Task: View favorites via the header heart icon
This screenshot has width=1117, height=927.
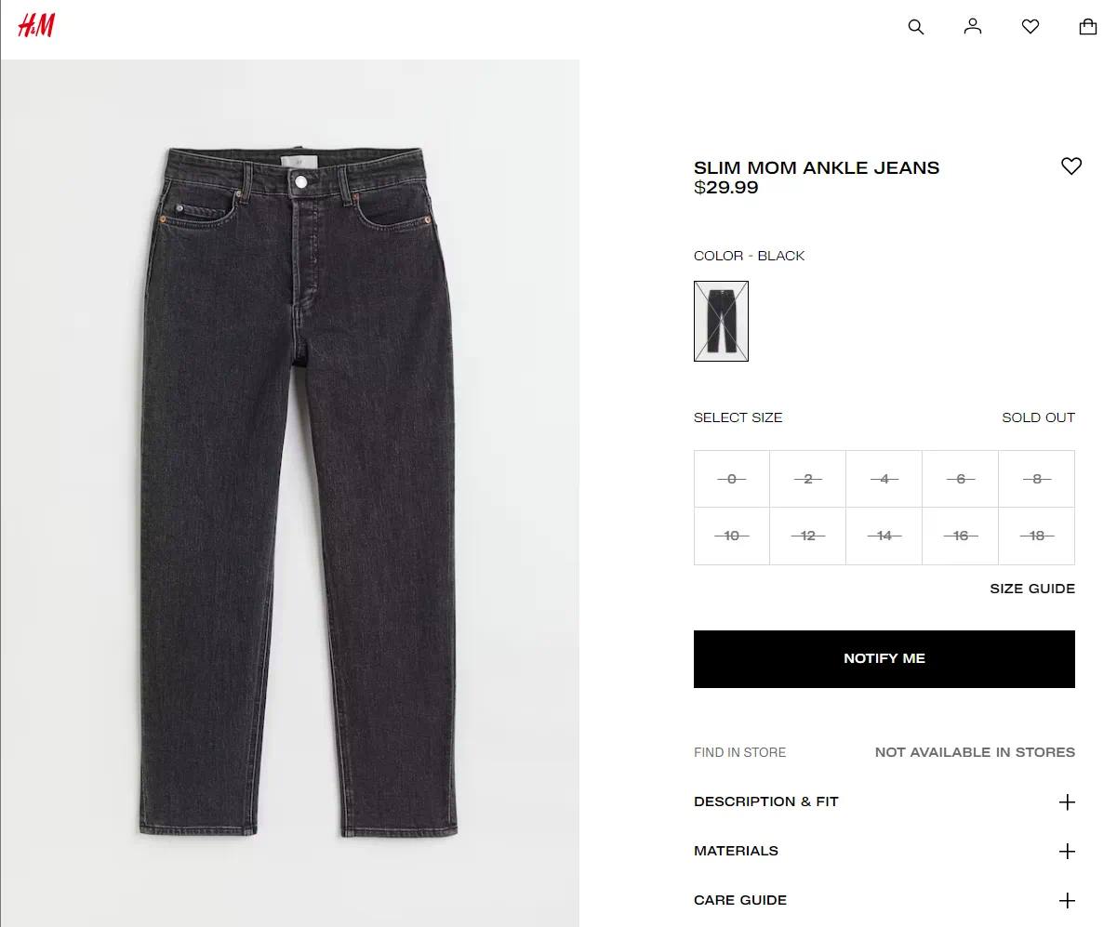Action: coord(1031,27)
